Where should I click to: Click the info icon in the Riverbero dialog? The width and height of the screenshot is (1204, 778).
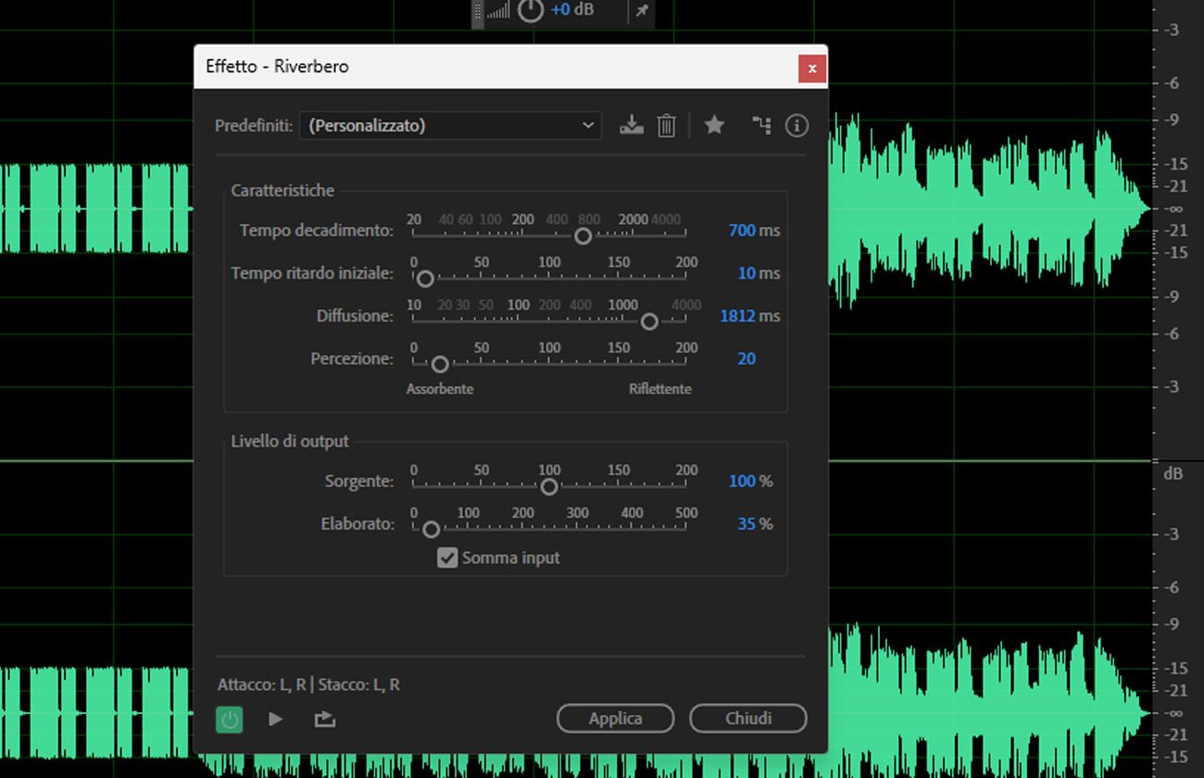[x=796, y=125]
